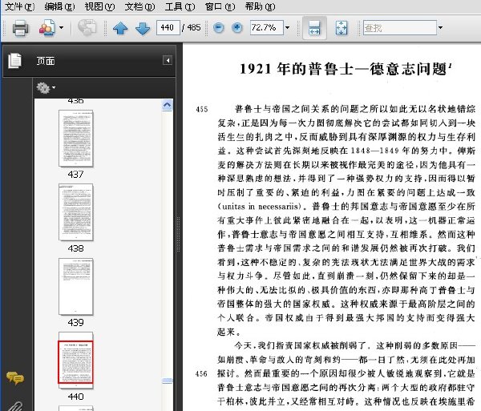Click inside the 查找 search box
Image resolution: width=481 pixels, height=411 pixels.
400,28
